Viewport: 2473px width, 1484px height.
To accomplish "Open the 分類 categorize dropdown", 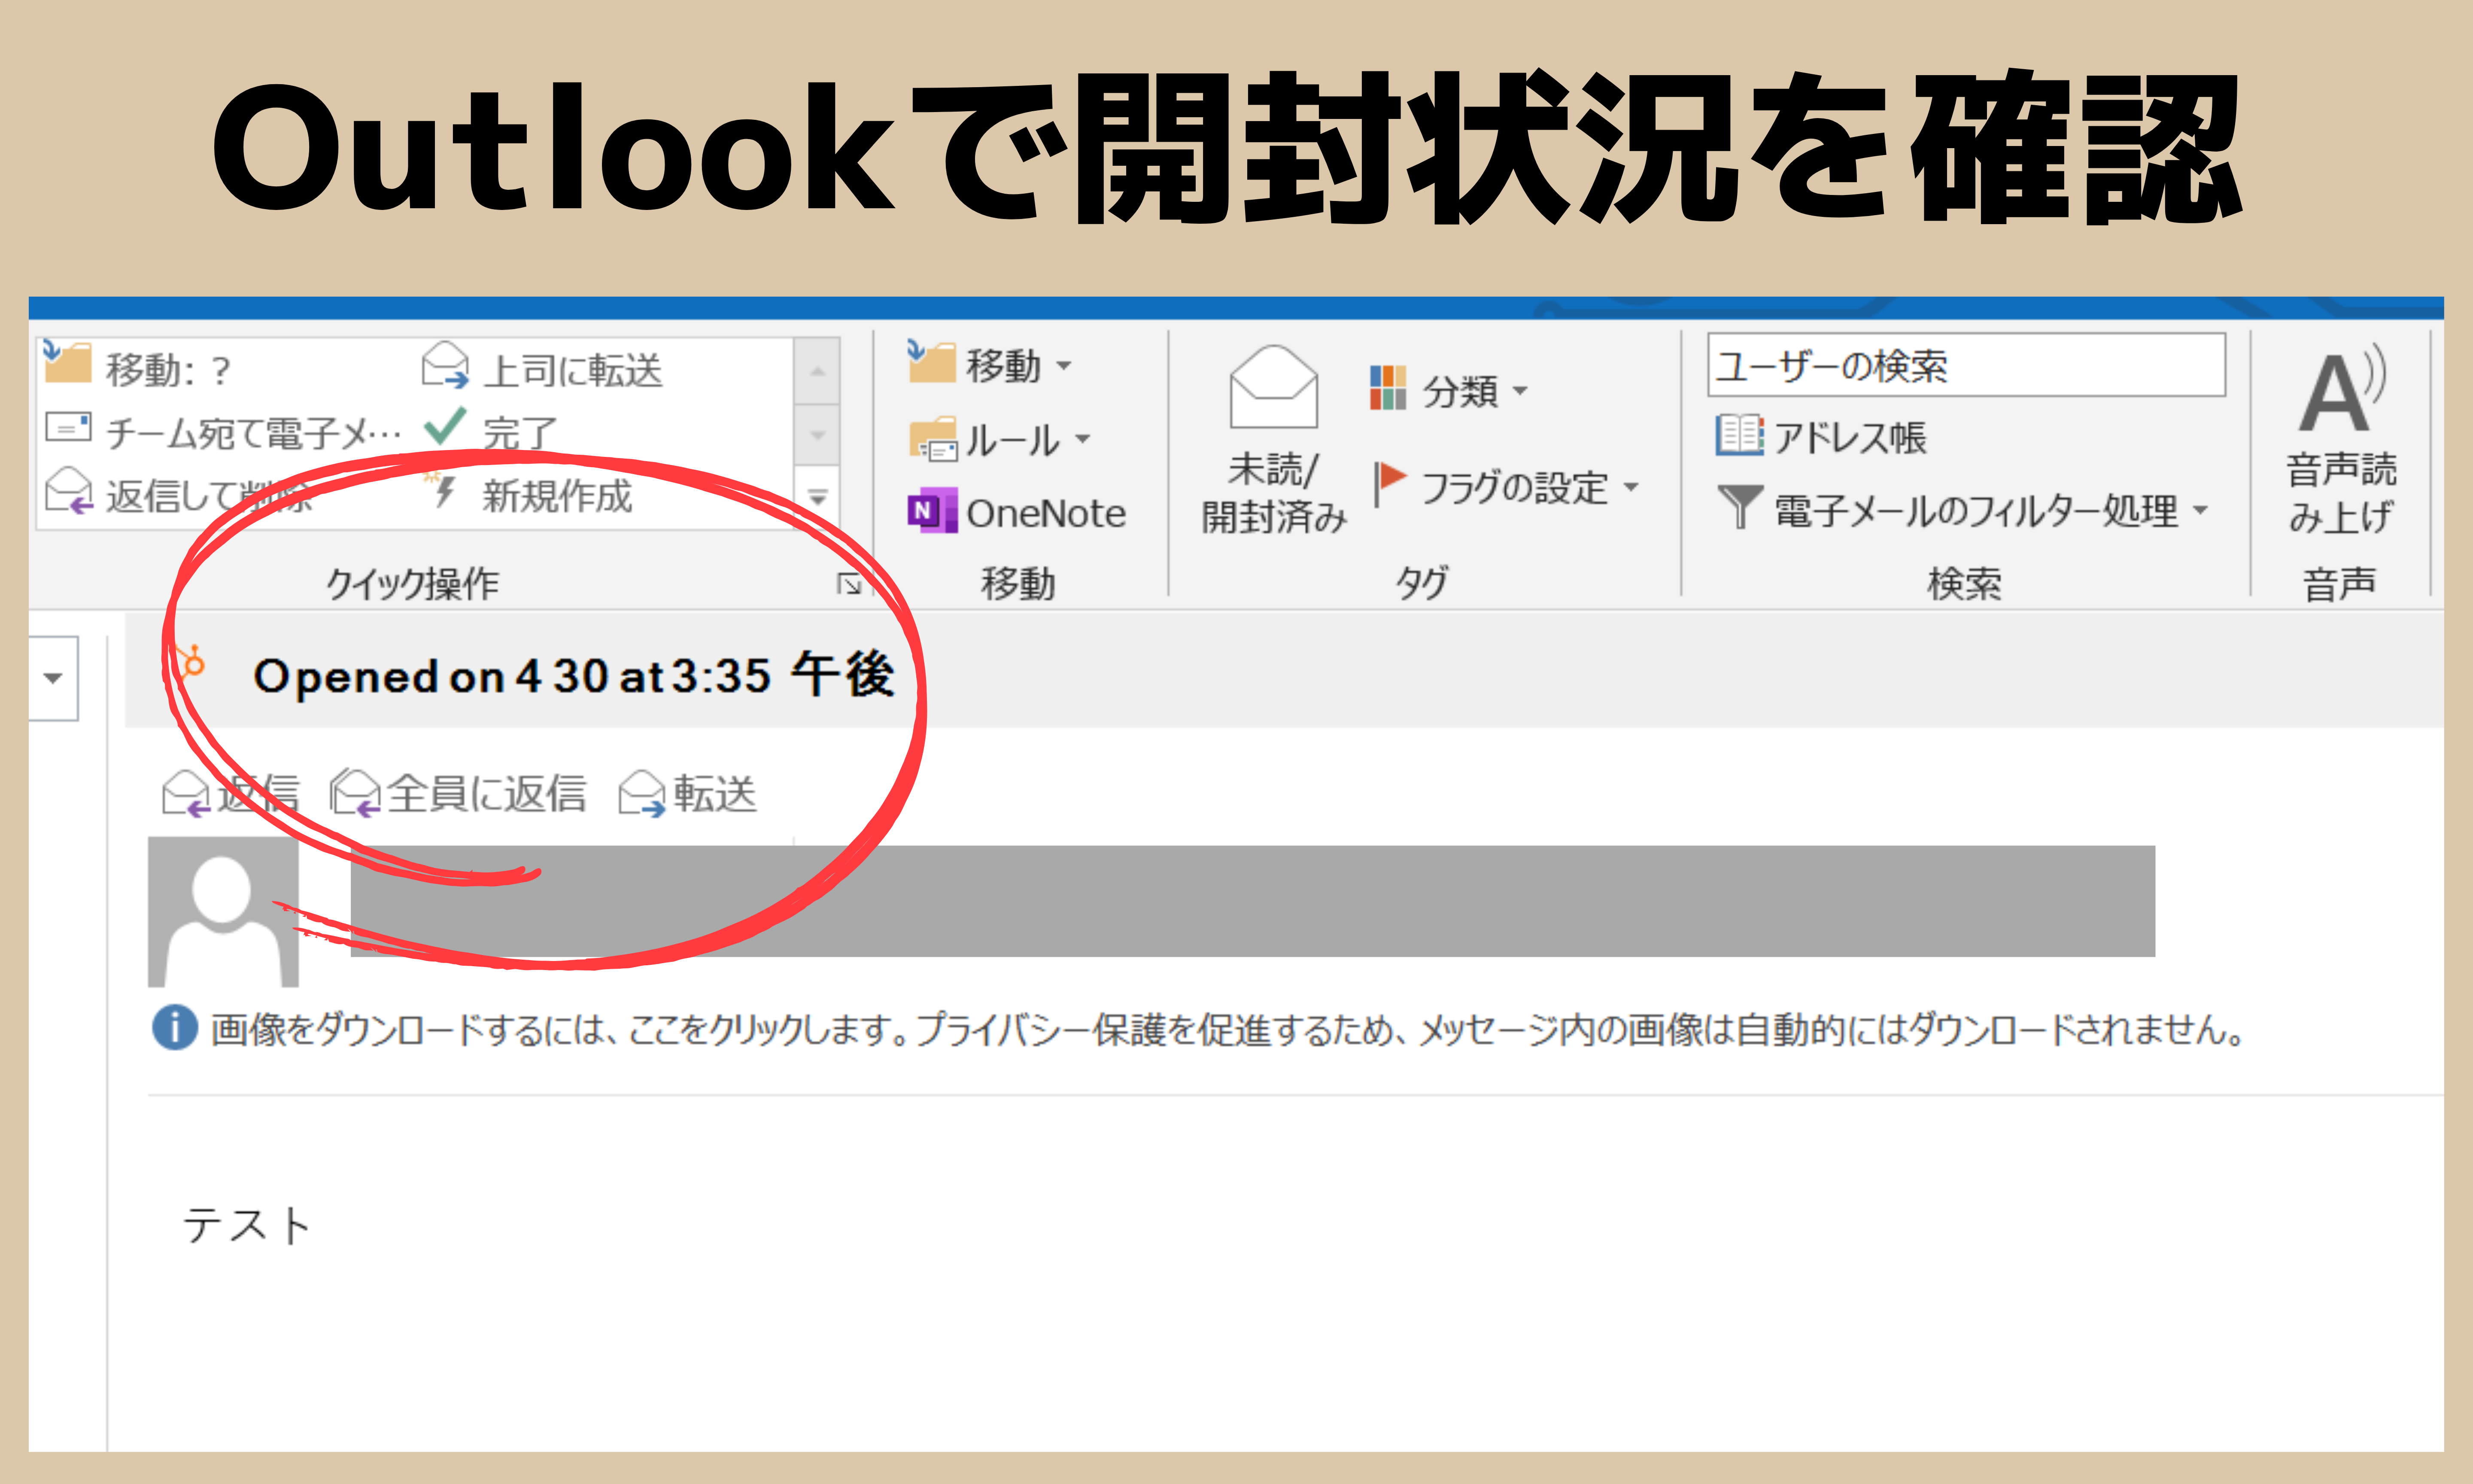I will [1449, 390].
